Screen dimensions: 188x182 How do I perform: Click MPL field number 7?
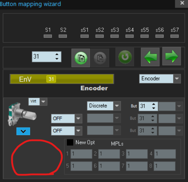tap(137, 166)
